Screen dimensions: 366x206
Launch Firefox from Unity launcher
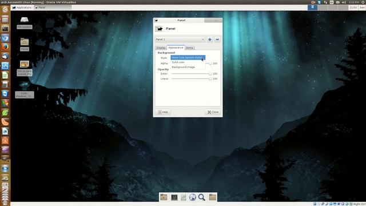(5, 47)
